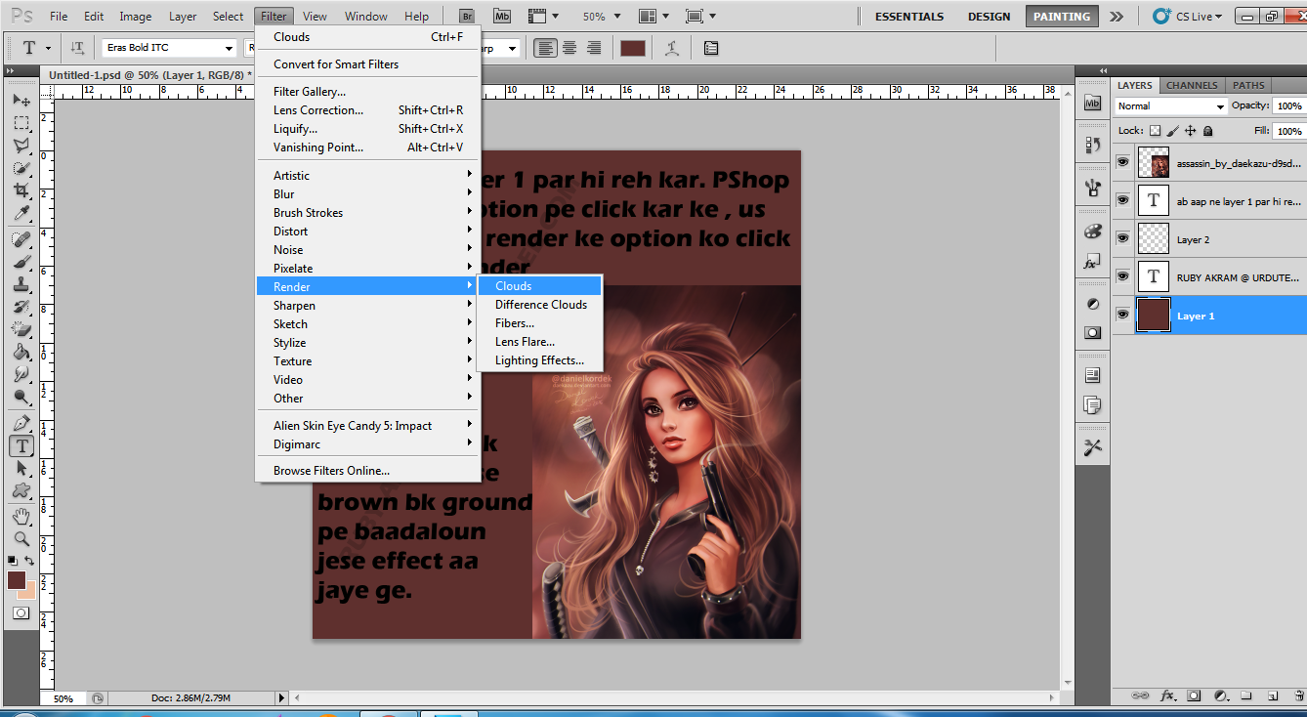The image size is (1307, 717).
Task: Select the Hand tool
Action: click(x=21, y=516)
